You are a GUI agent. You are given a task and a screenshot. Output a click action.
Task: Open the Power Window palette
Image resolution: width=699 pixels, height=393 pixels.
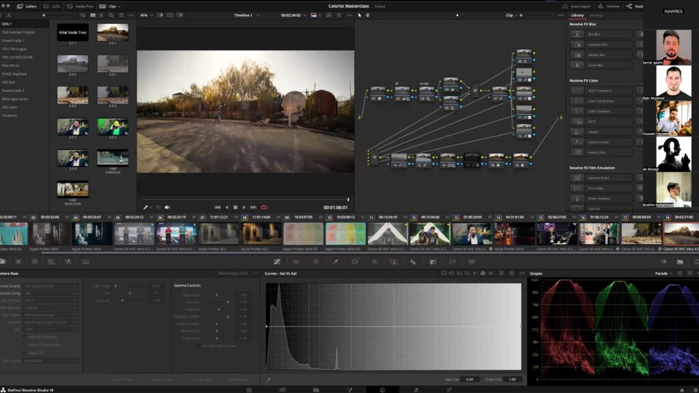pyautogui.click(x=355, y=262)
